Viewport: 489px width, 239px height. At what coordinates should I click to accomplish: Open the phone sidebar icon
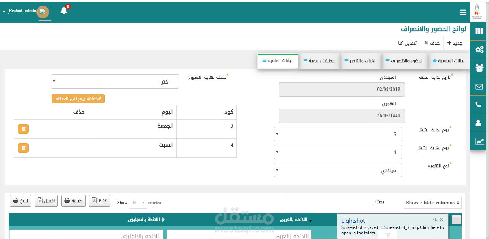coord(479,105)
